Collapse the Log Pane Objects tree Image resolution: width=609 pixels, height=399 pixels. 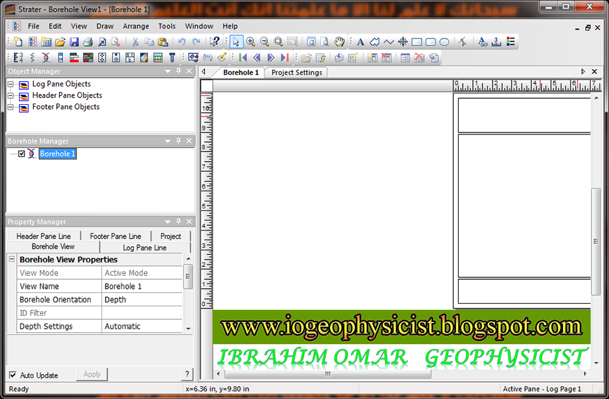coord(9,83)
